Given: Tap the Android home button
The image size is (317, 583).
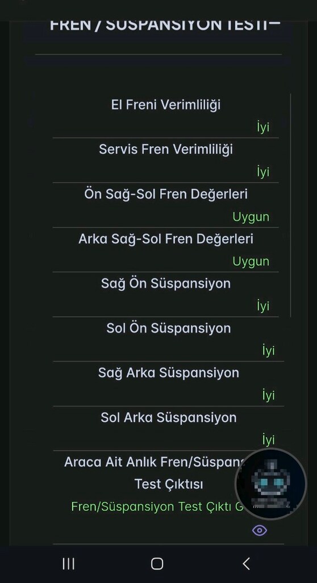Looking at the screenshot, I should point(157,564).
